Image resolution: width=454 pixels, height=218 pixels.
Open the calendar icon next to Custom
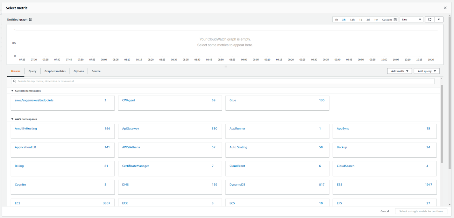(395, 19)
